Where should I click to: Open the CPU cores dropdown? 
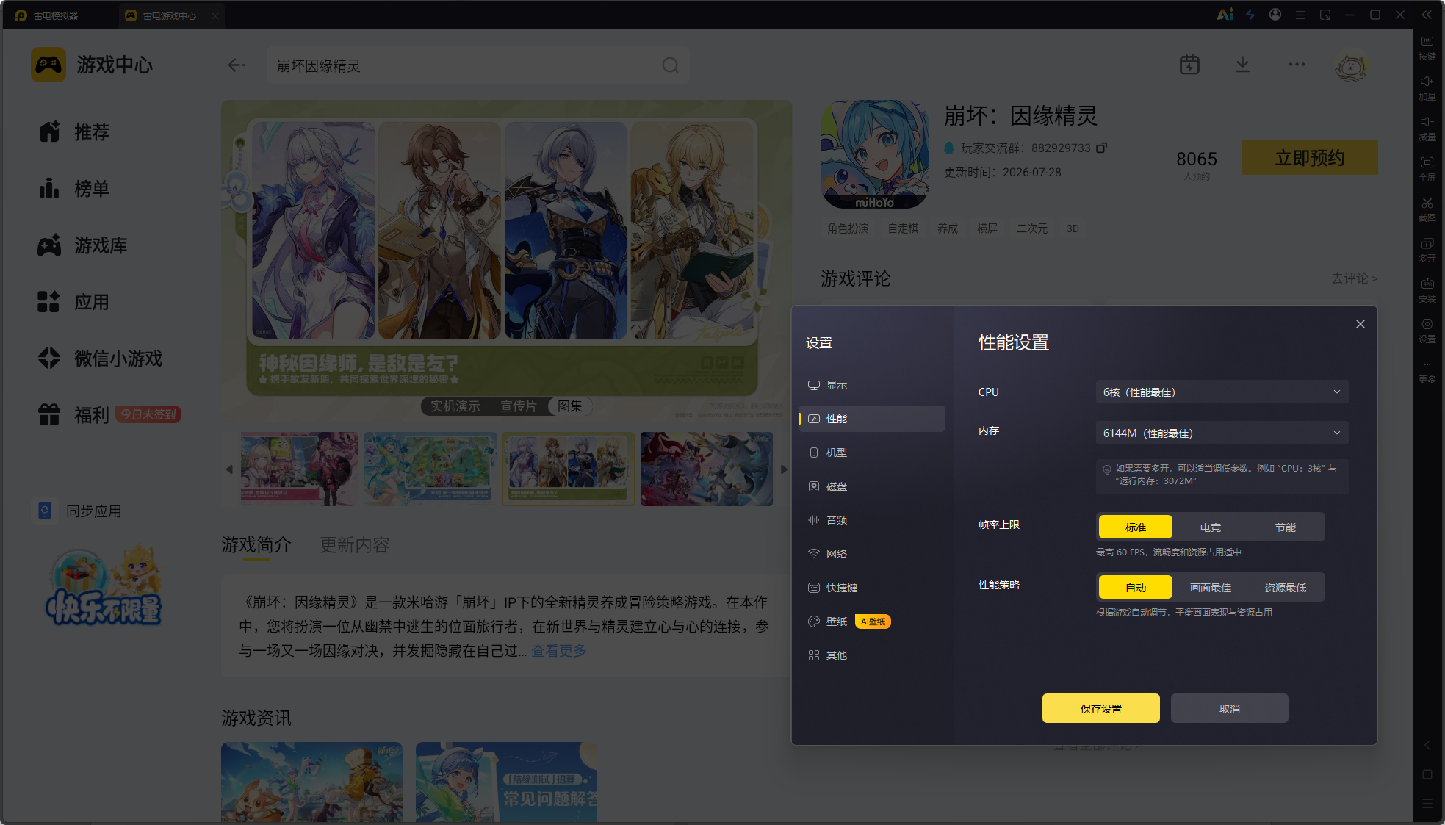[x=1222, y=392]
